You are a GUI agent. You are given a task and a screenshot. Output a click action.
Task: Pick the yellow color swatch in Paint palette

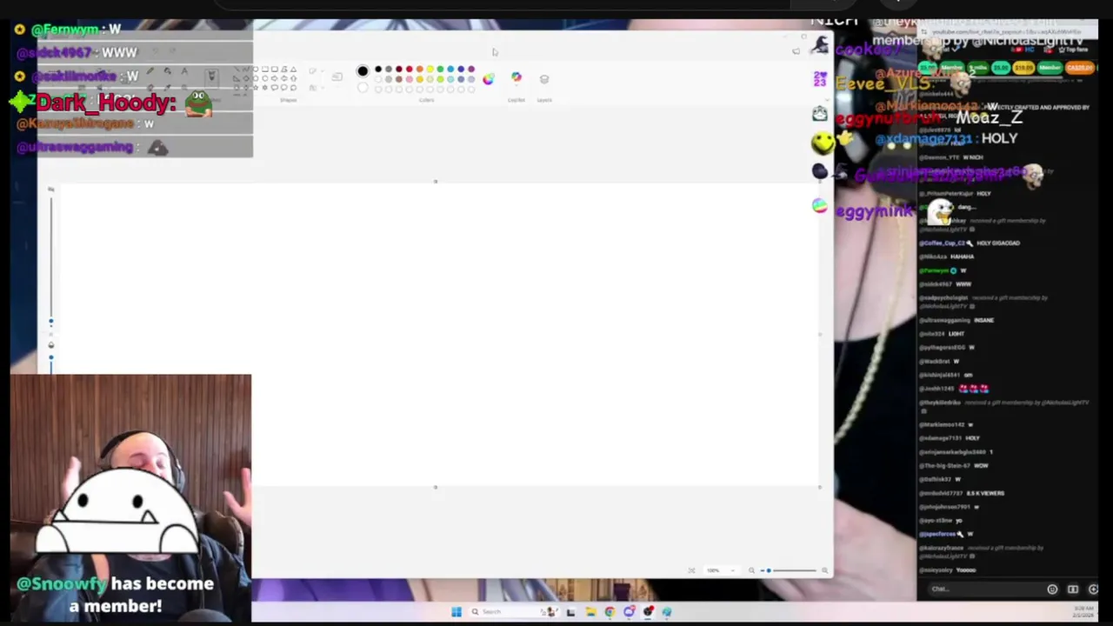(430, 69)
